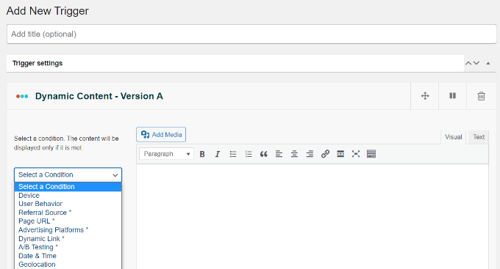Open the Paragraph format dropdown
Image resolution: width=500 pixels, height=269 pixels.
click(166, 154)
